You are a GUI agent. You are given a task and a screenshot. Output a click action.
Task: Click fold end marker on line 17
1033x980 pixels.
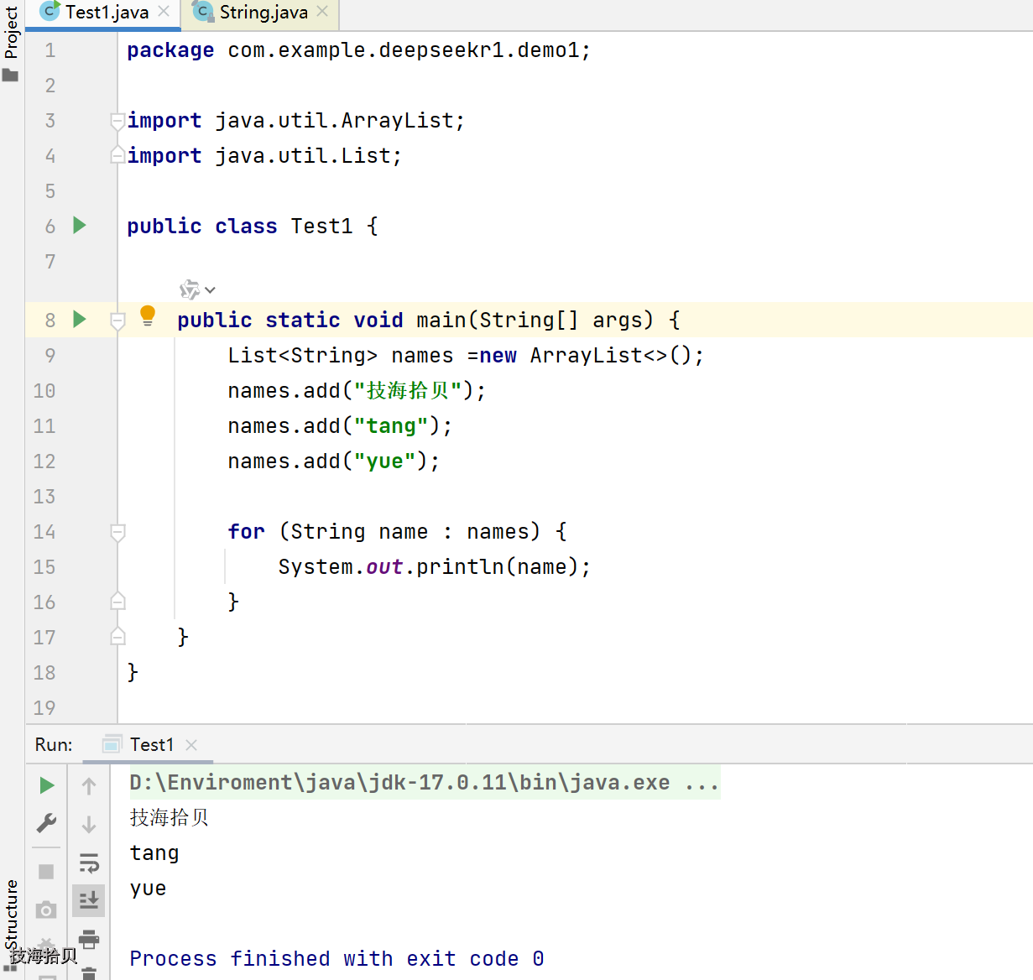tap(117, 636)
